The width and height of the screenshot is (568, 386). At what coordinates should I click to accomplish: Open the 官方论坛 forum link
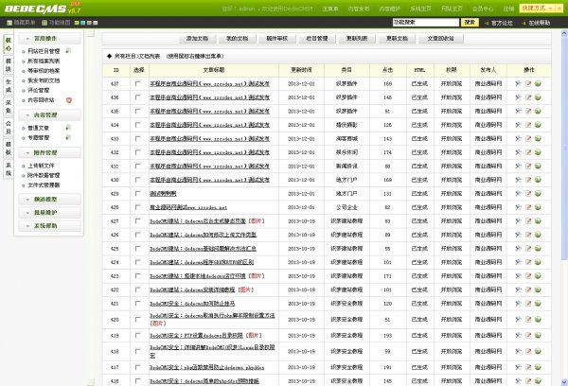(x=502, y=23)
